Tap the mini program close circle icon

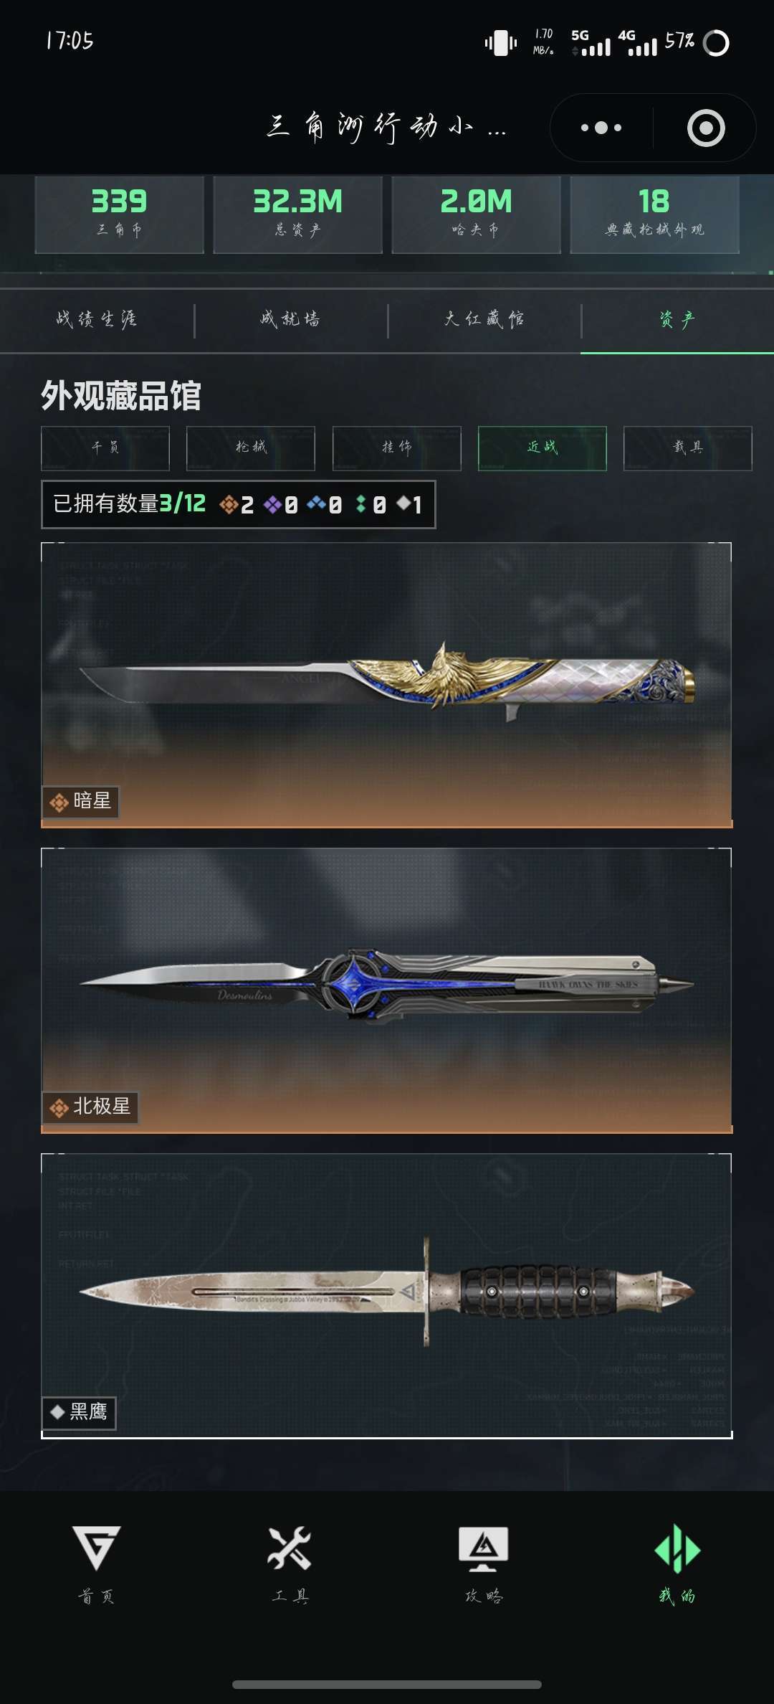pos(706,128)
